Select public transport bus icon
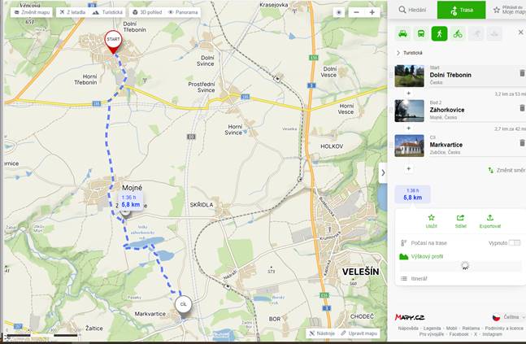This screenshot has width=526, height=344. [x=420, y=33]
